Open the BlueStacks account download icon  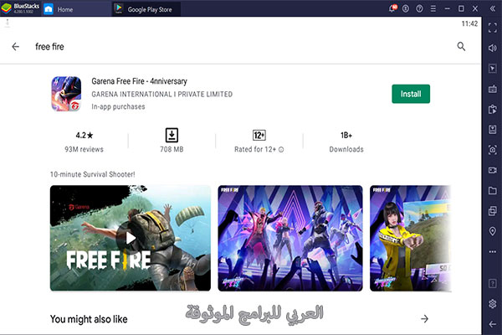point(406,8)
